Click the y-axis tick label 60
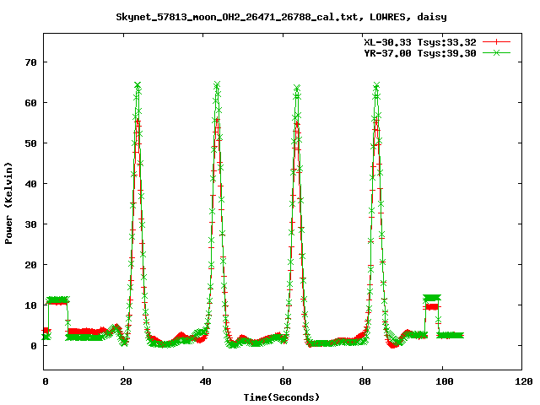 (30, 103)
